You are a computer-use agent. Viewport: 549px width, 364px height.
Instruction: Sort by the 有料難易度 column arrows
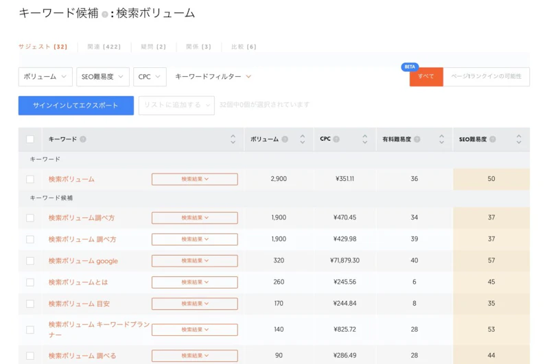point(441,139)
